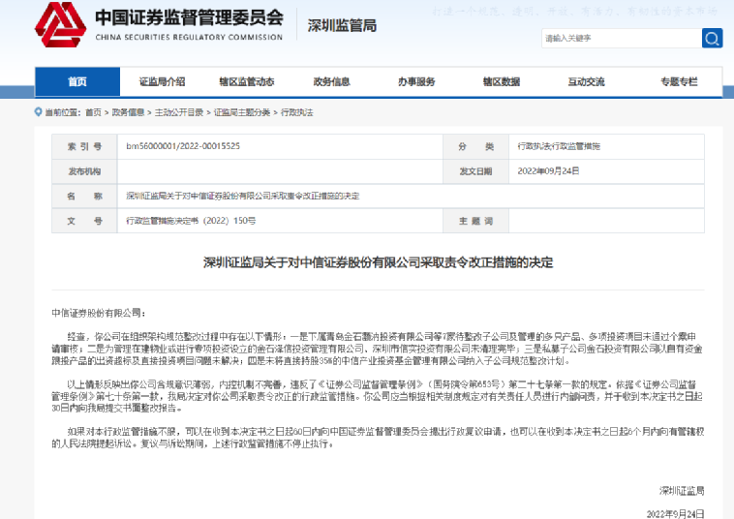This screenshot has width=734, height=519.
Task: Open the 政务信息 navigation tab
Action: pyautogui.click(x=332, y=82)
